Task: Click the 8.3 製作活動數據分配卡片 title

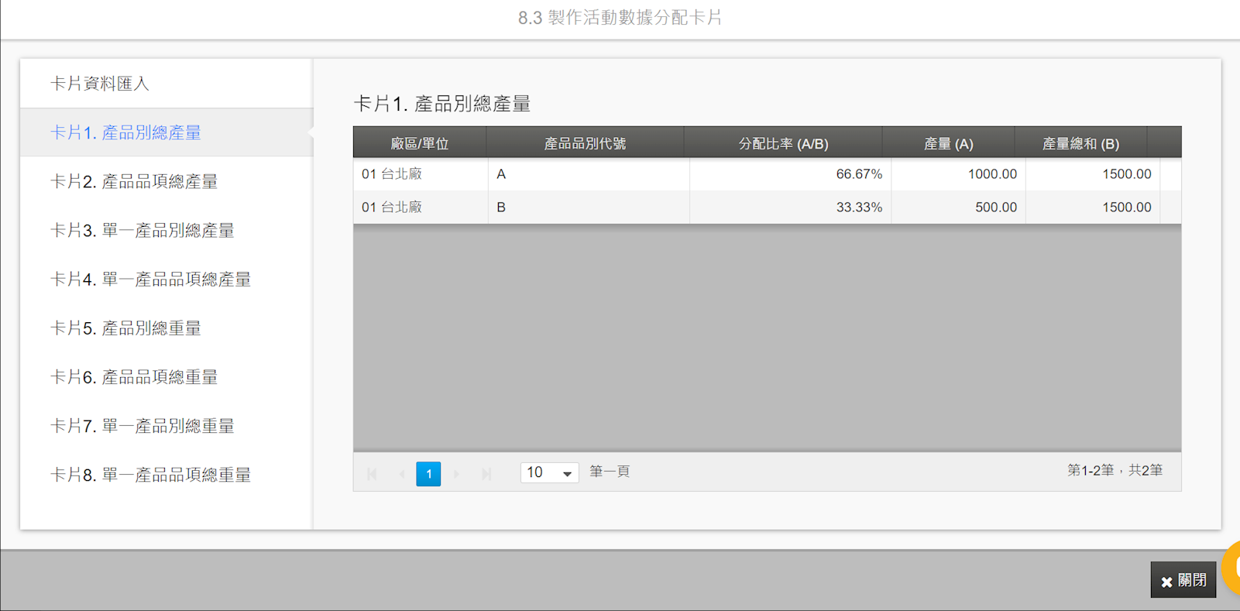Action: pos(620,18)
